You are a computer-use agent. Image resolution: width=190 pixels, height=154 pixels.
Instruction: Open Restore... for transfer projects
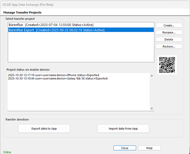click(169, 46)
